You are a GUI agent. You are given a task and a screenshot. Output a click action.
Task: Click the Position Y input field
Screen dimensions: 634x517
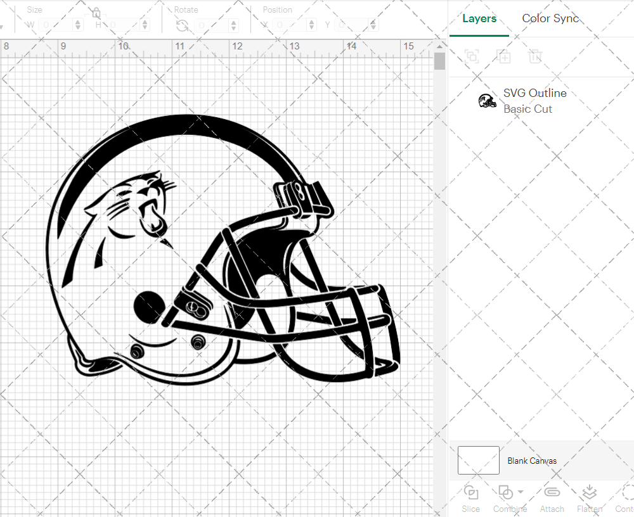[352, 25]
